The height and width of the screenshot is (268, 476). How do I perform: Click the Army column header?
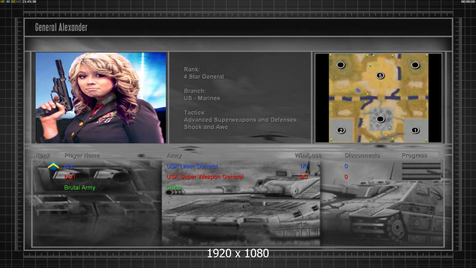pyautogui.click(x=174, y=155)
